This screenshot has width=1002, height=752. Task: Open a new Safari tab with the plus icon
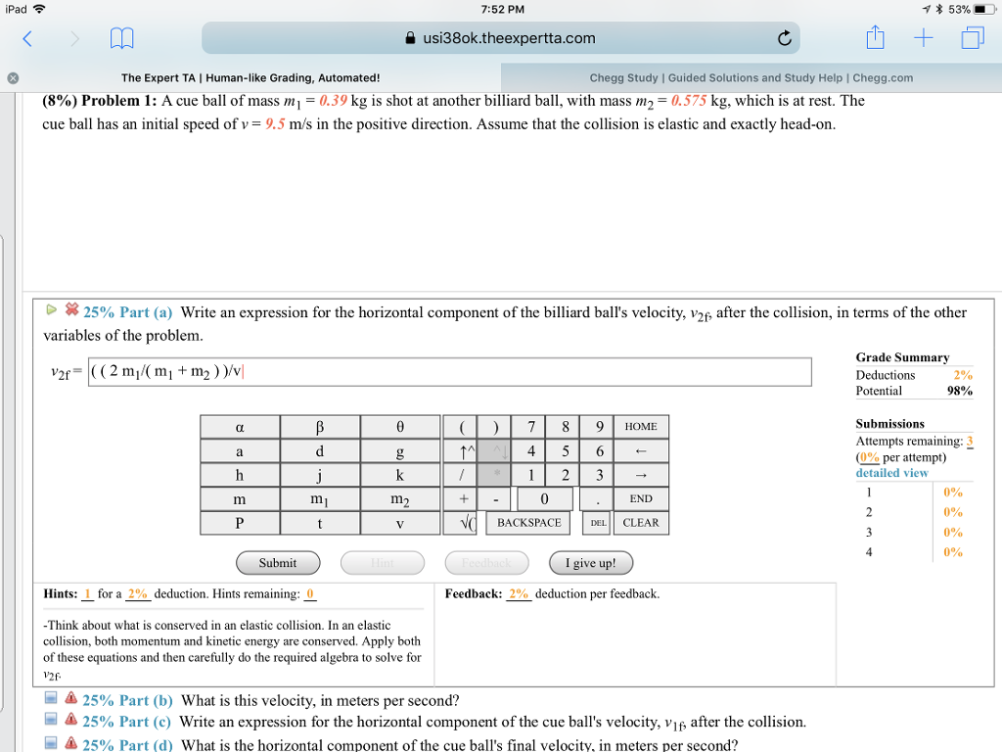point(925,37)
